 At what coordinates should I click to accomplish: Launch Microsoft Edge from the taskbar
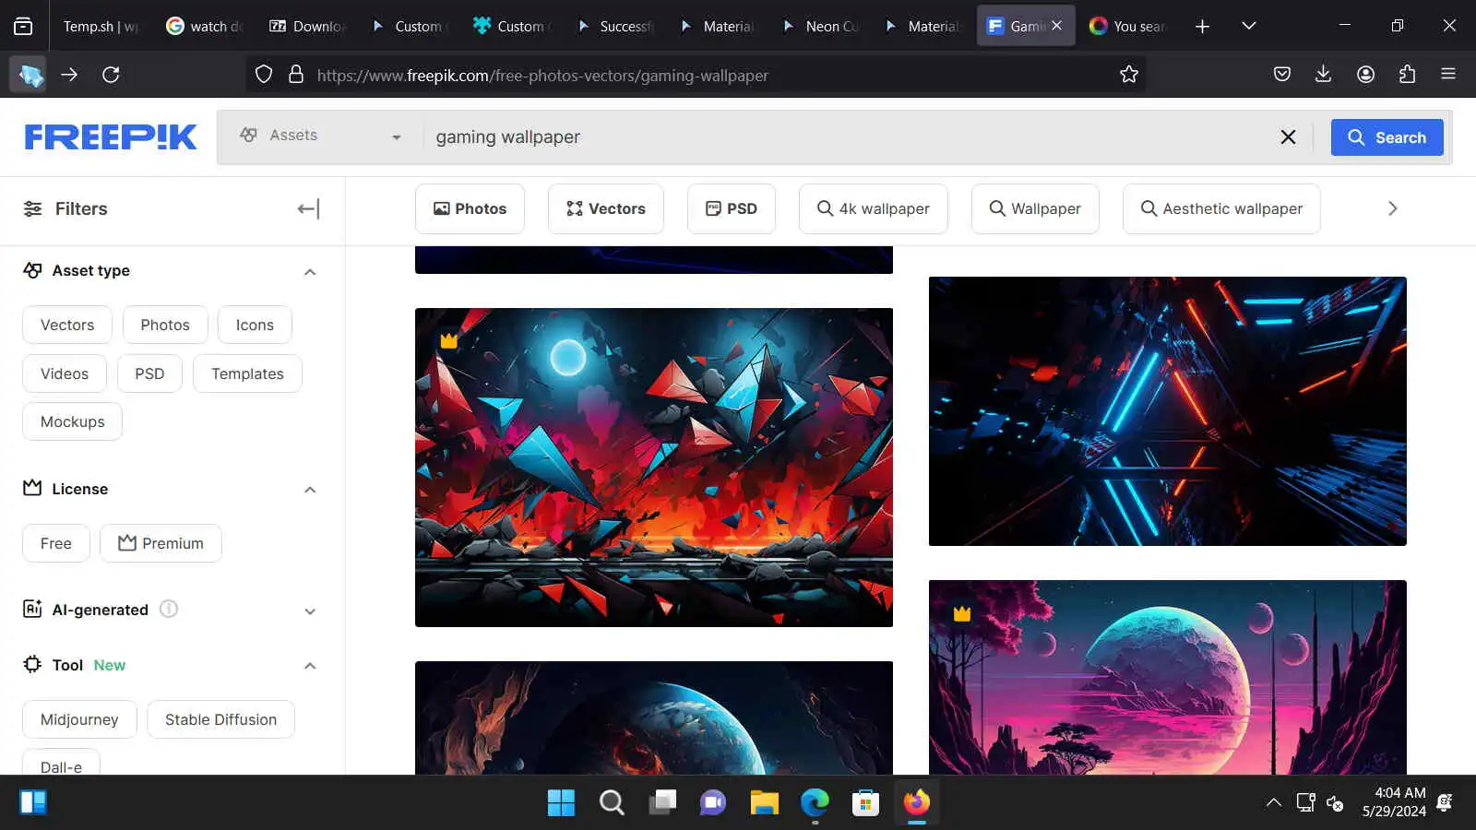point(815,802)
